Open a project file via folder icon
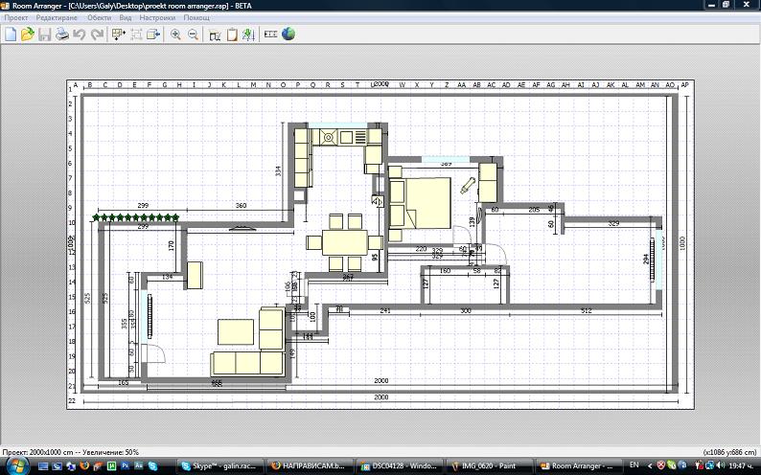 click(x=28, y=34)
